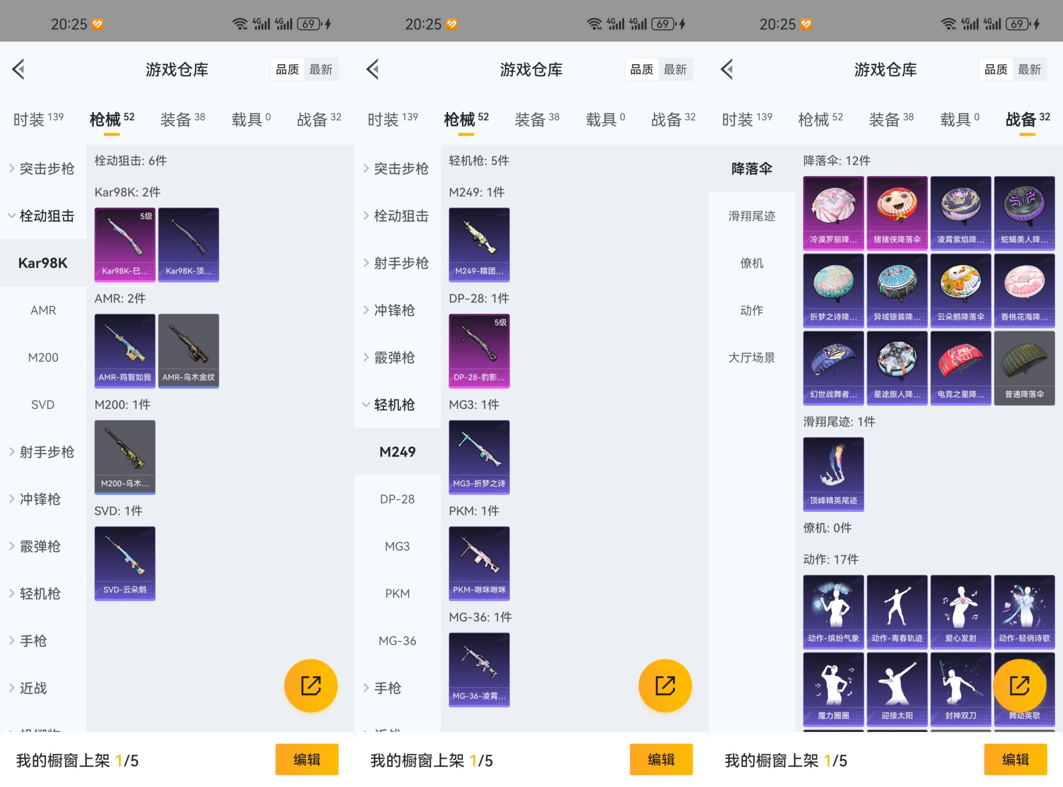Viewport: 1063px width, 787px height.
Task: Open the M200-乌木 skin item
Action: tap(125, 457)
